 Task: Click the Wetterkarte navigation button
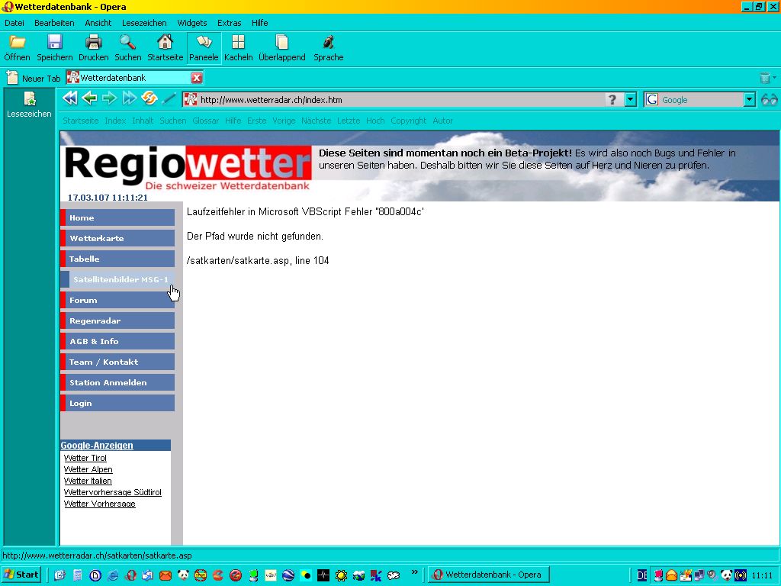pyautogui.click(x=117, y=238)
